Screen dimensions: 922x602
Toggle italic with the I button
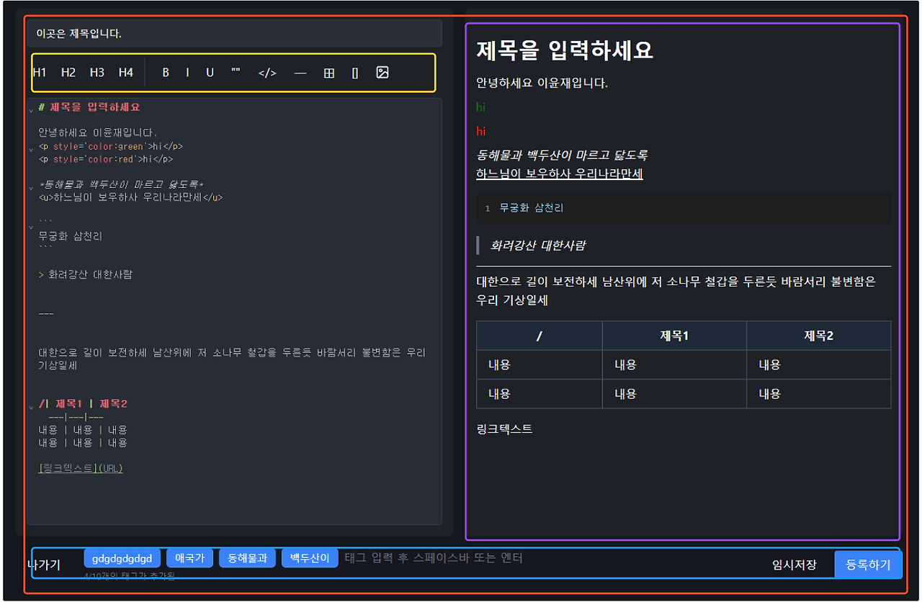click(187, 72)
